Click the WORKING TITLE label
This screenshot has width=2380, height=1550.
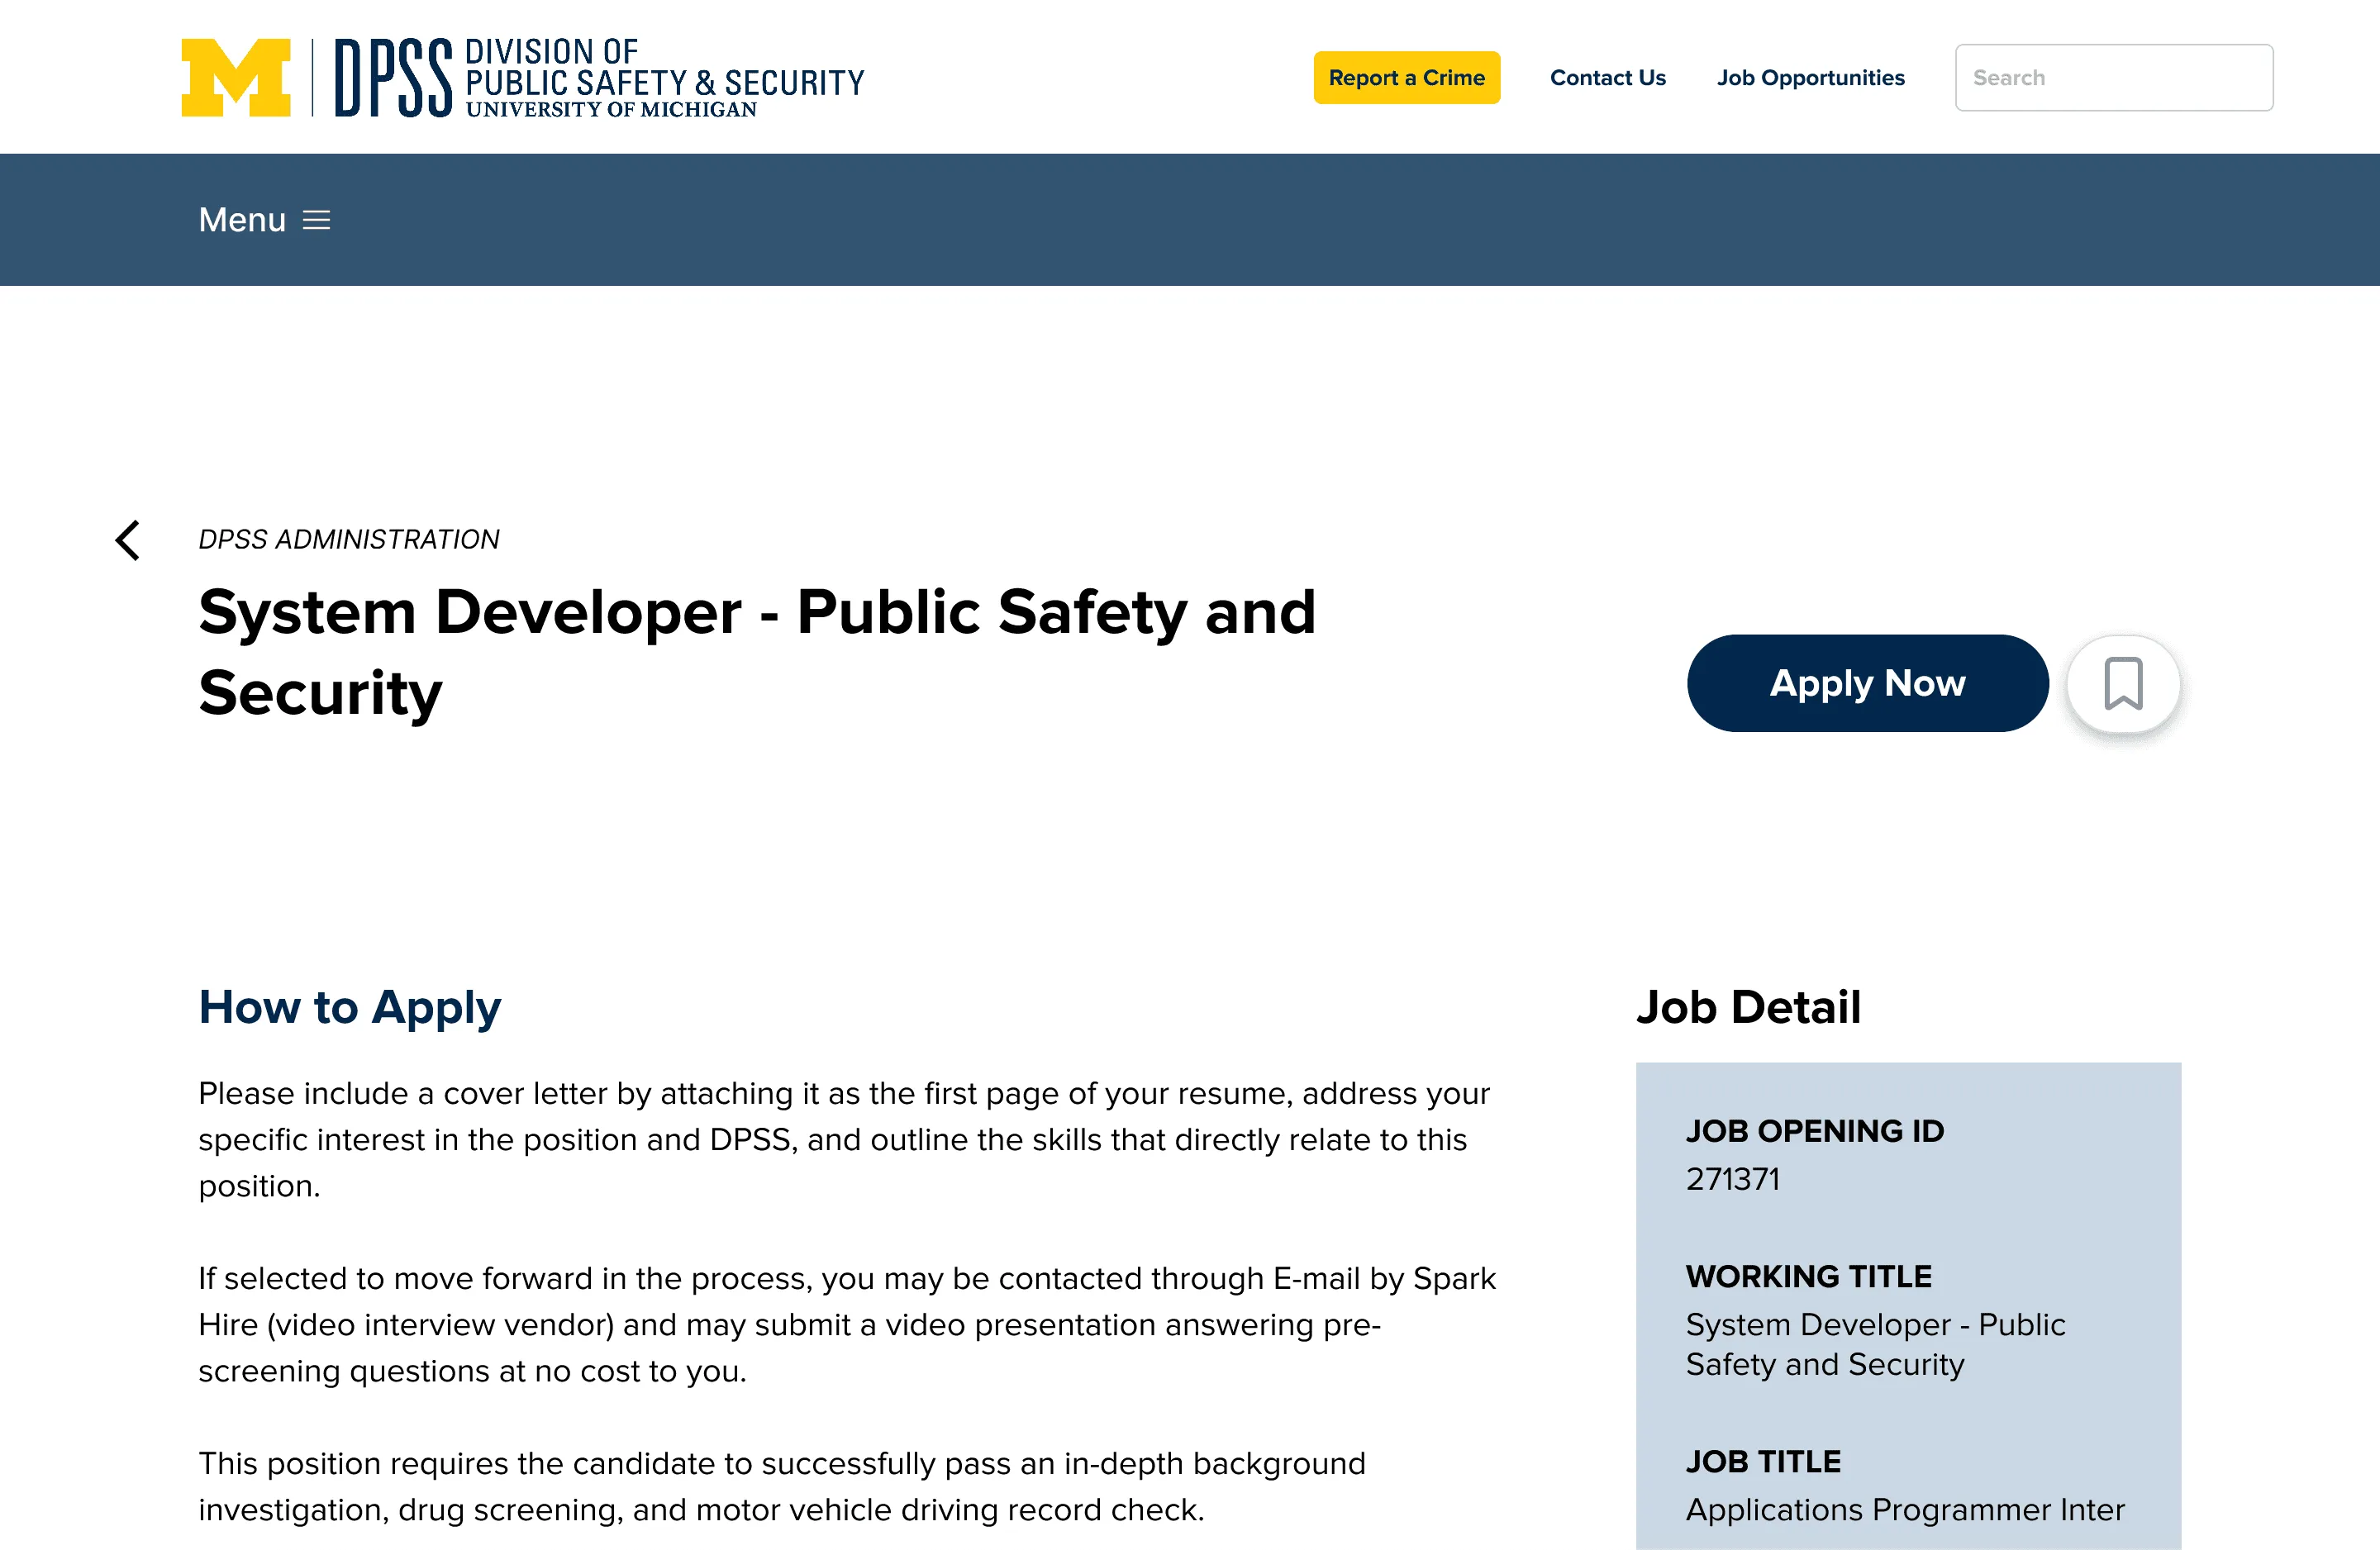(x=1808, y=1277)
